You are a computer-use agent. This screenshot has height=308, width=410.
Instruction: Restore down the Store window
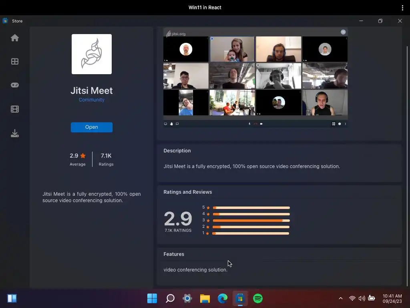click(x=380, y=21)
